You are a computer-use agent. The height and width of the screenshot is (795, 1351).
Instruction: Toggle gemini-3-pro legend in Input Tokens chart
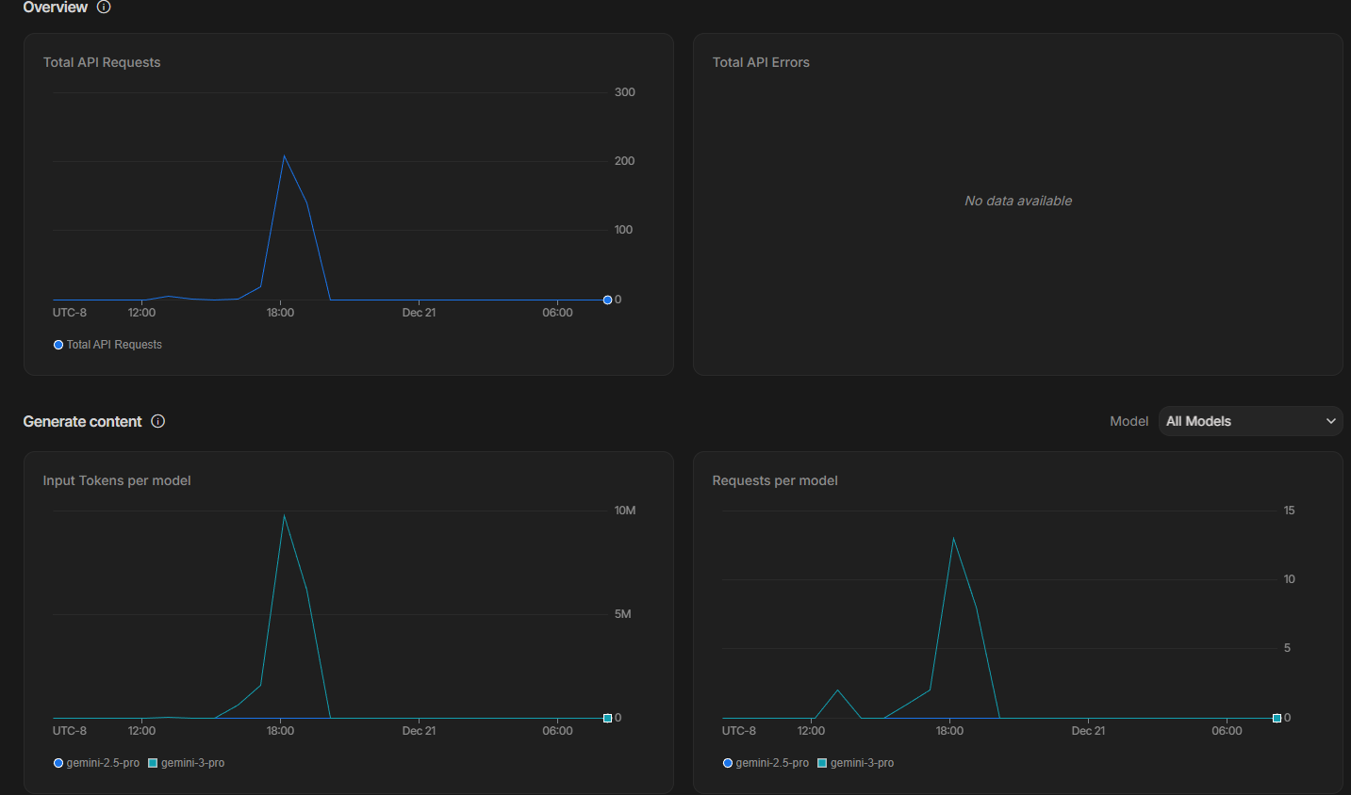pos(186,763)
